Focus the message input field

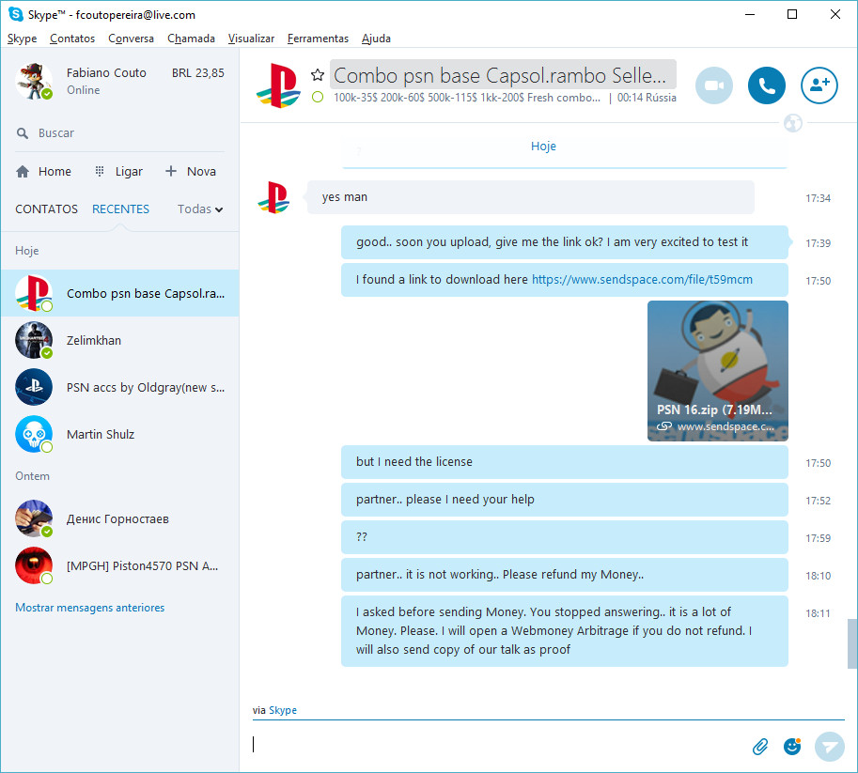click(498, 745)
